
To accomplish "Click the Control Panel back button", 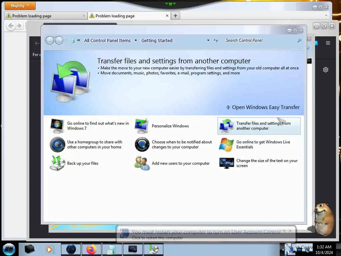I will coord(50,40).
